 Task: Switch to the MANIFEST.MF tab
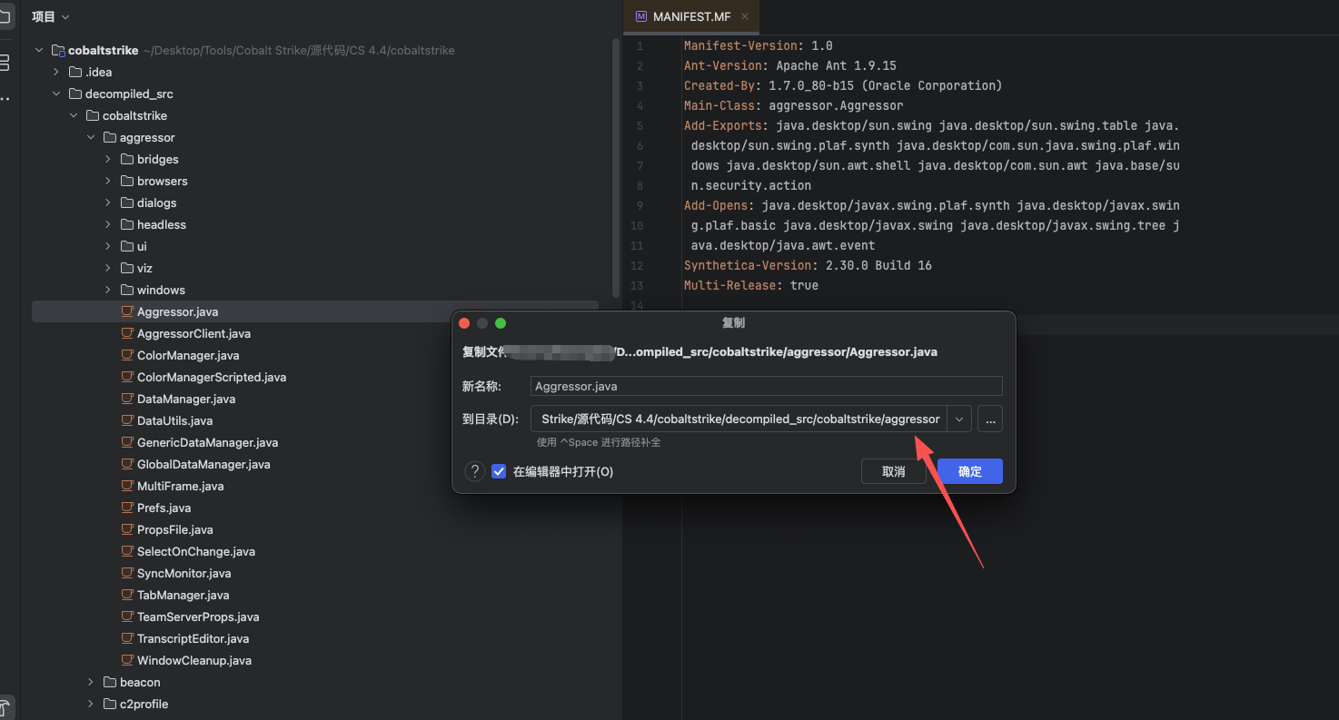690,16
